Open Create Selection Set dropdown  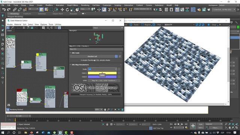(x=142, y=9)
